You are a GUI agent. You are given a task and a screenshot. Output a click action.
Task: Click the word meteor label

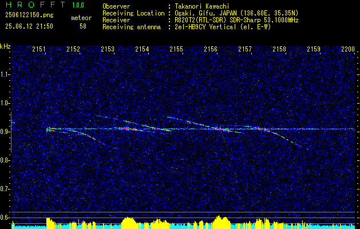click(81, 18)
